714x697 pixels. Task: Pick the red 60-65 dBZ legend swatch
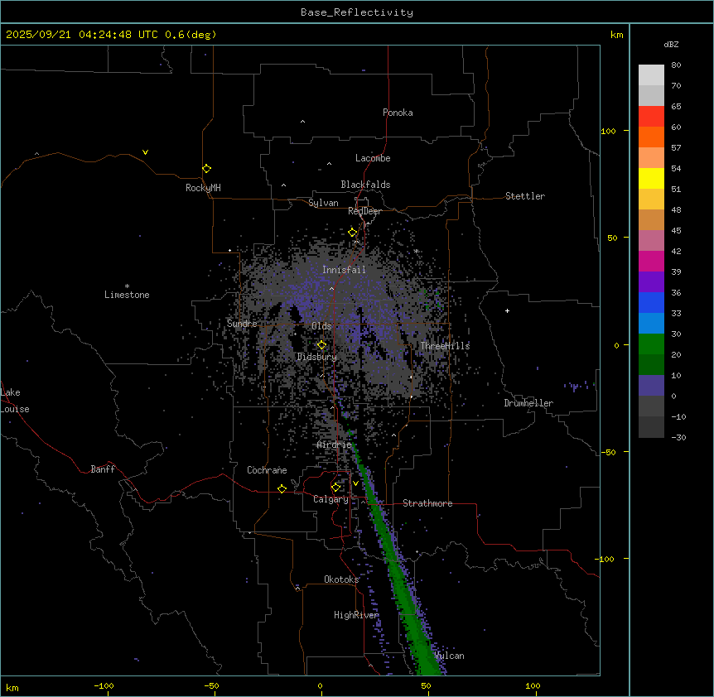(651, 116)
